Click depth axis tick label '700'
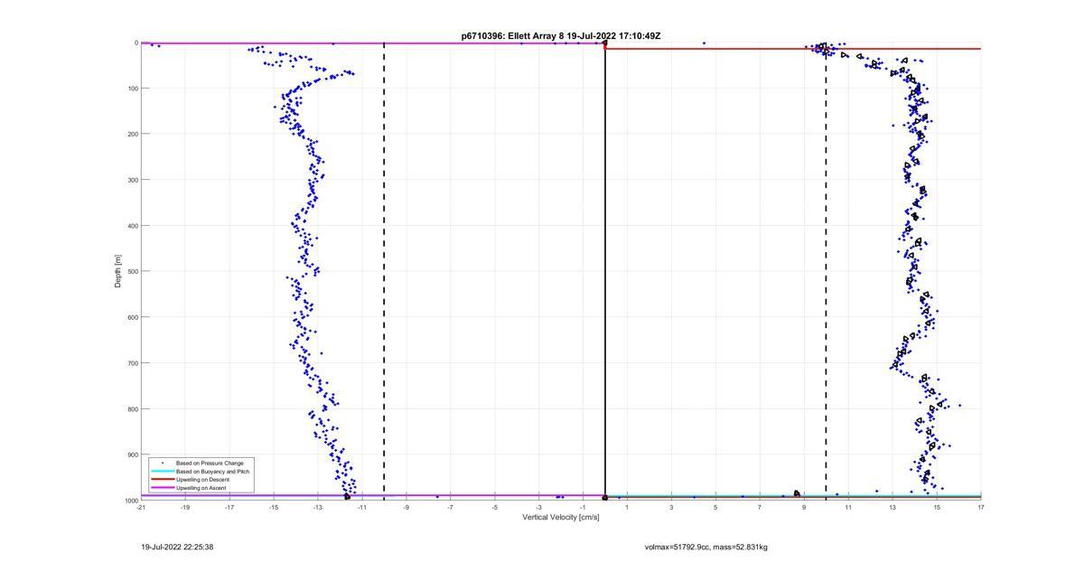 [132, 363]
